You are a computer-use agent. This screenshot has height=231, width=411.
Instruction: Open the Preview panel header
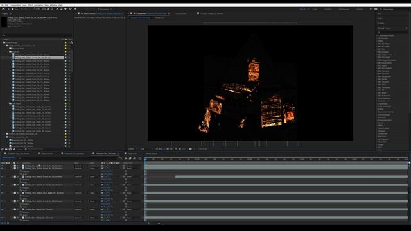381,23
